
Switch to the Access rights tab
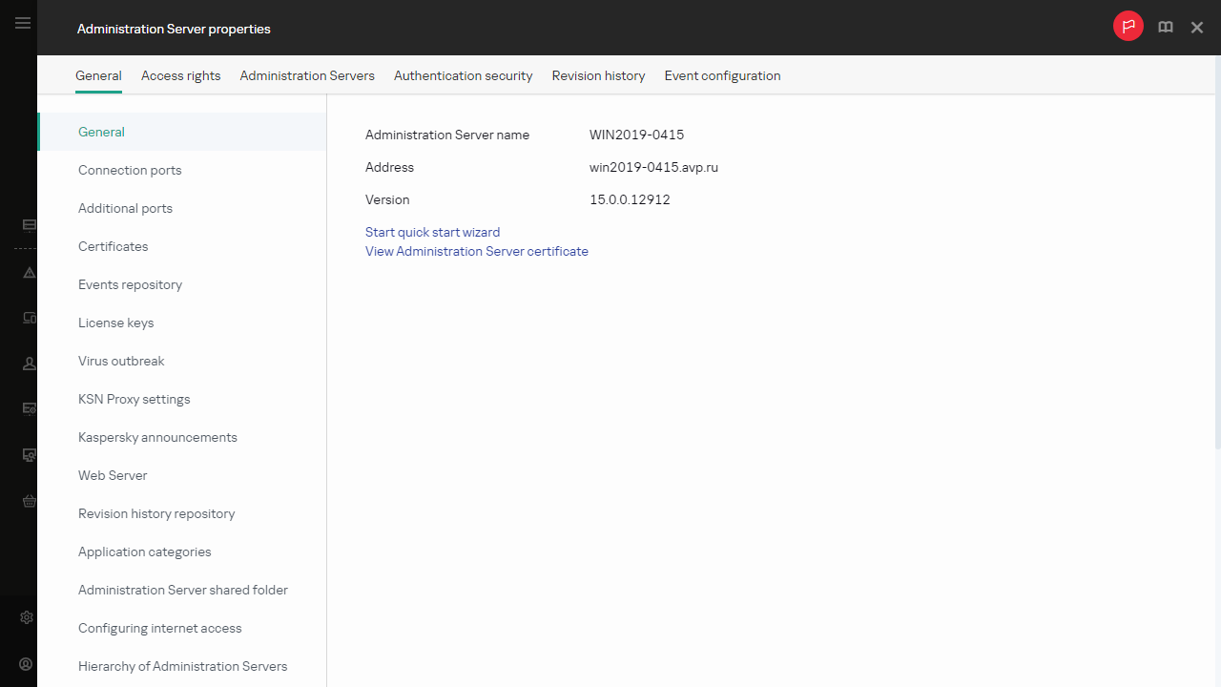pos(180,75)
